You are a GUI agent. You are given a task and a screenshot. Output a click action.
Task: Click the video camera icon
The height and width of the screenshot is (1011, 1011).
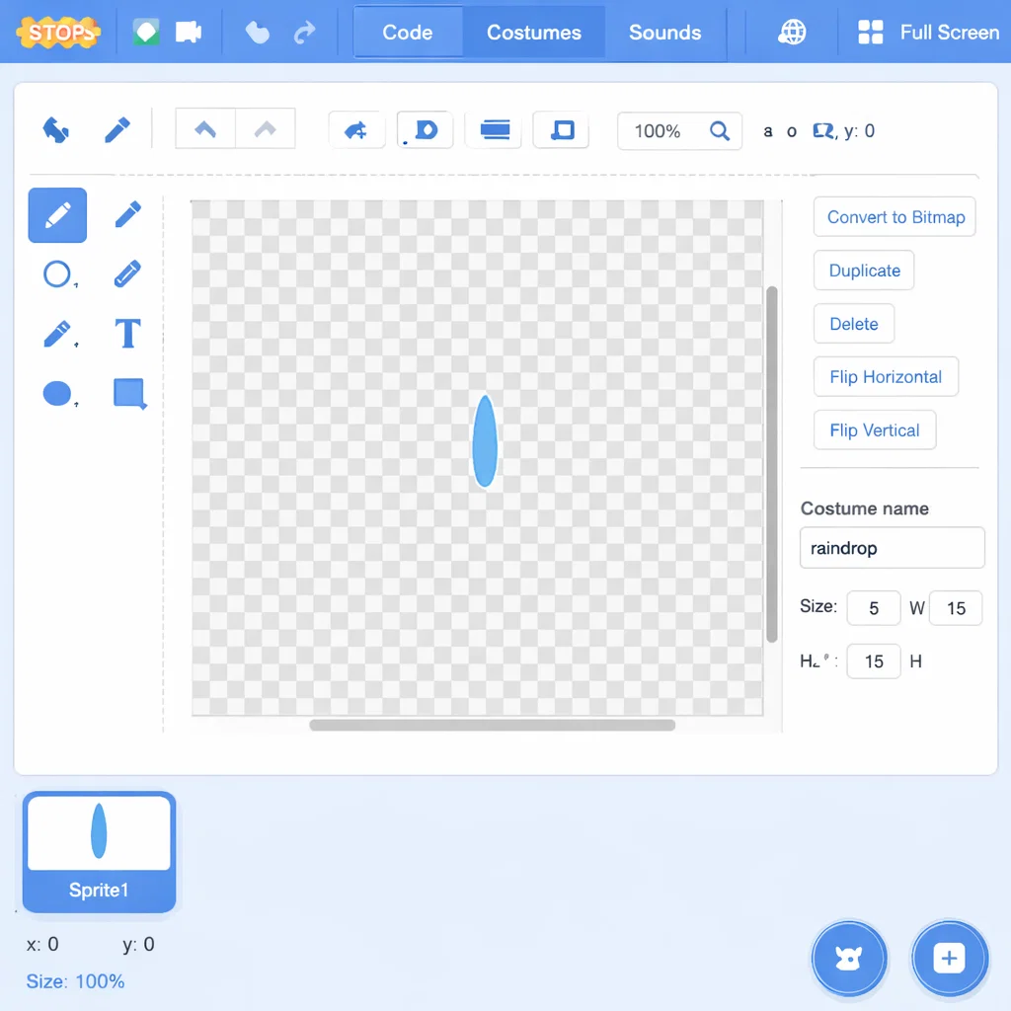tap(188, 33)
